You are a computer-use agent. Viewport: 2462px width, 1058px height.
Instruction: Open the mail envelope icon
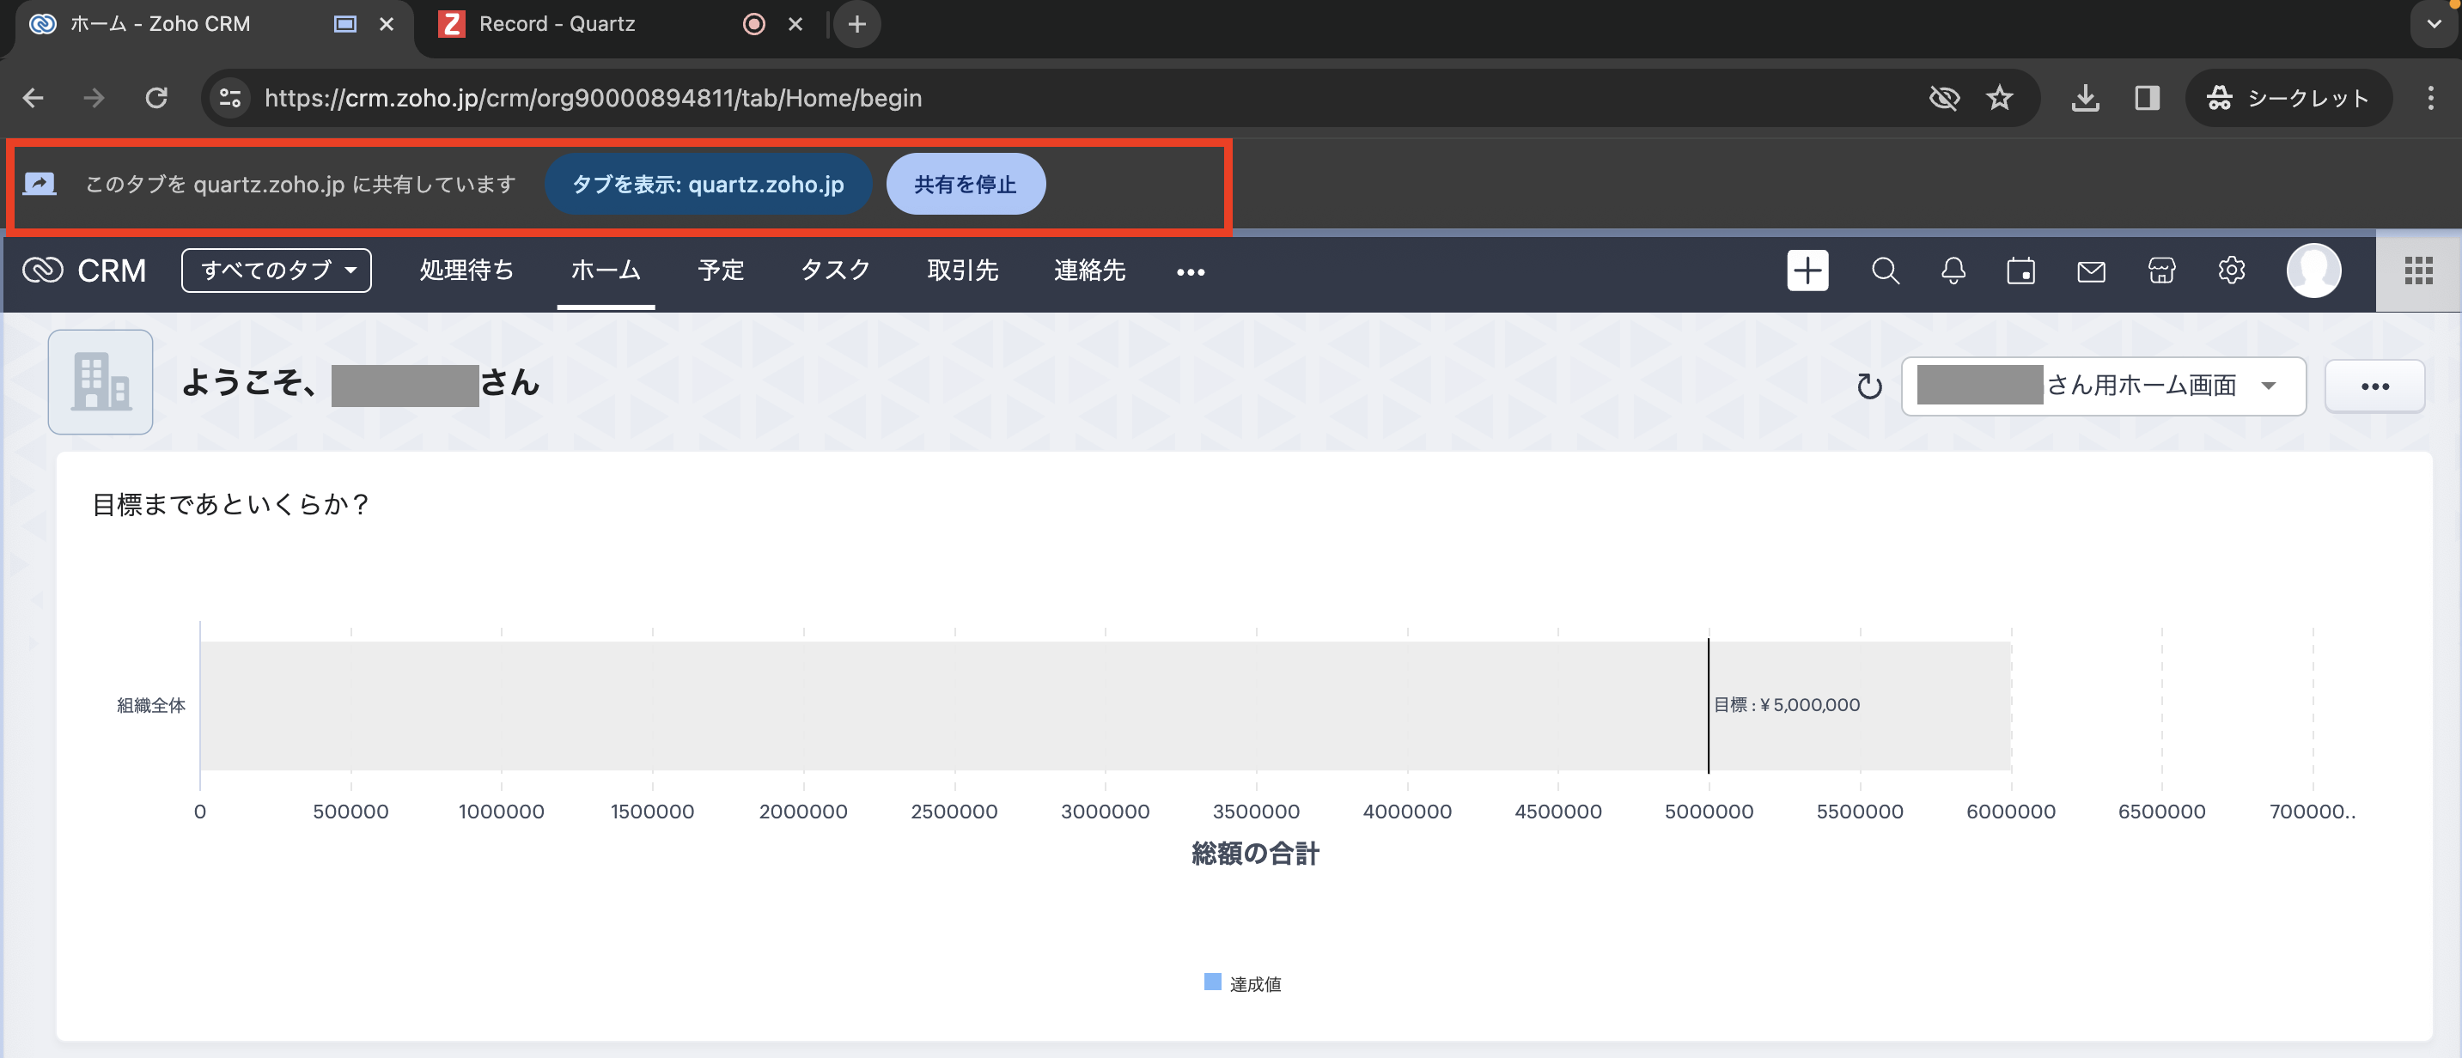(2090, 271)
